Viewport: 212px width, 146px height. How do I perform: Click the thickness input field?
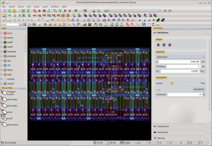coord(183,66)
